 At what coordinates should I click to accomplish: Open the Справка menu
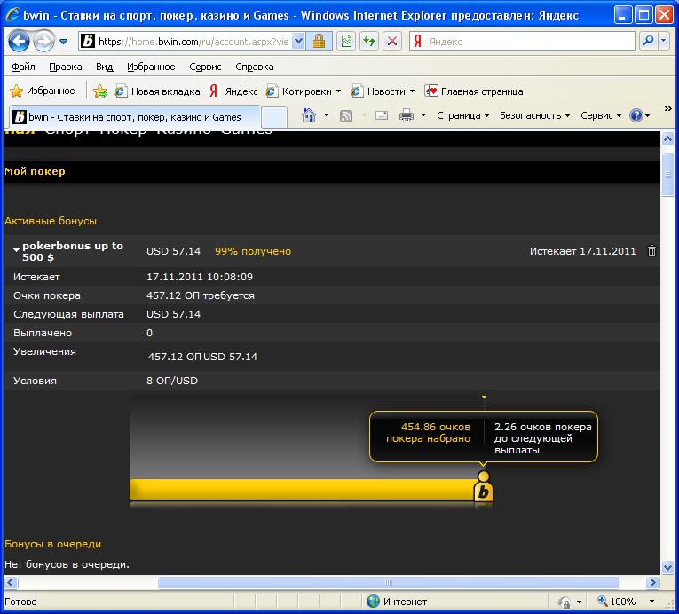[255, 67]
